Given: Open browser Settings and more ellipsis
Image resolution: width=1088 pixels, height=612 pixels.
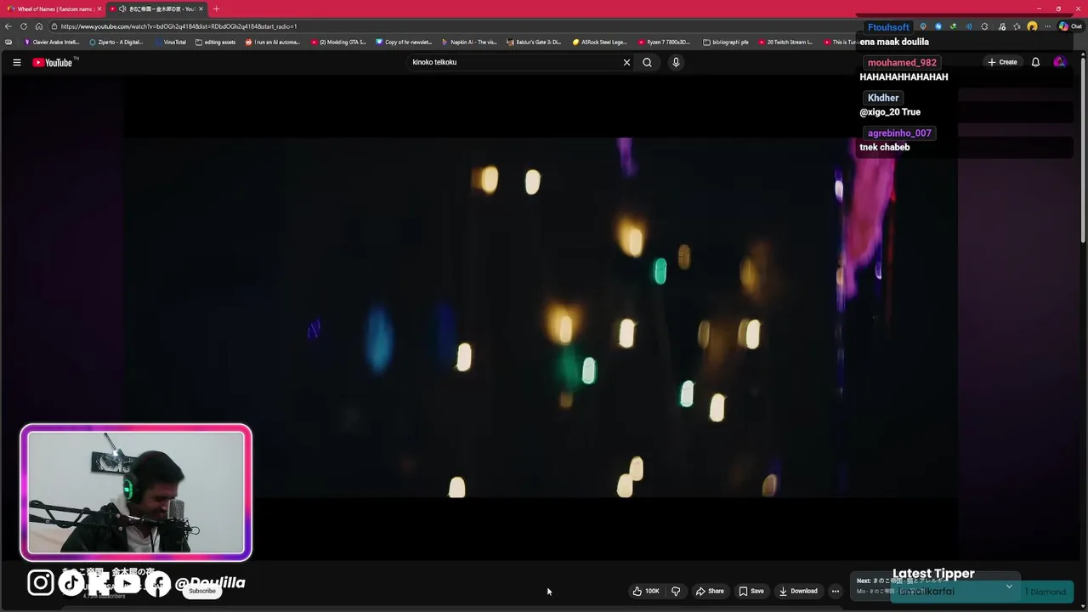Looking at the screenshot, I should [x=1047, y=26].
